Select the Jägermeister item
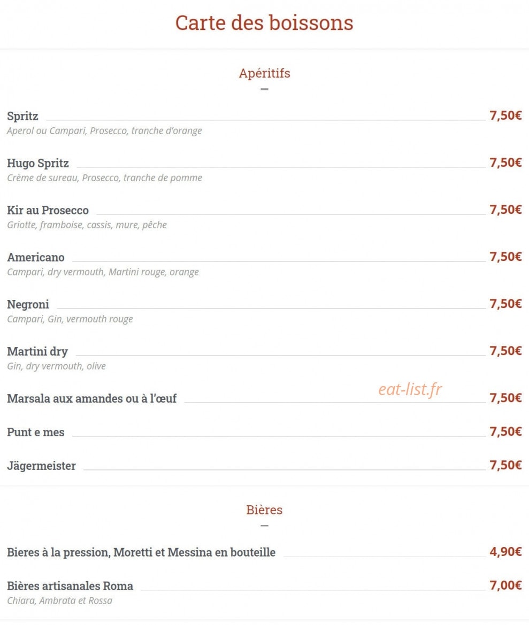 coord(42,466)
